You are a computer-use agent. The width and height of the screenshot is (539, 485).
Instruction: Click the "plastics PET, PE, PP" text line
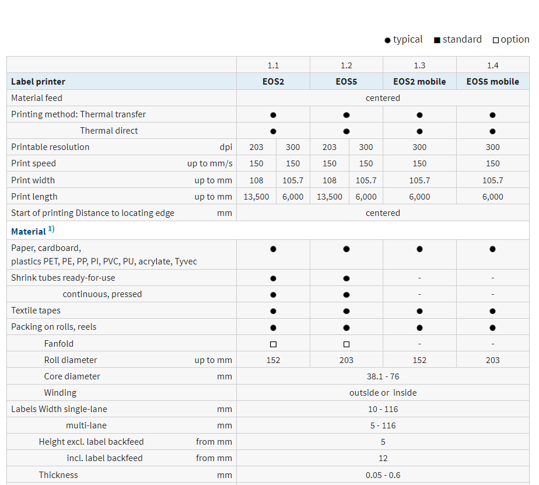click(104, 261)
